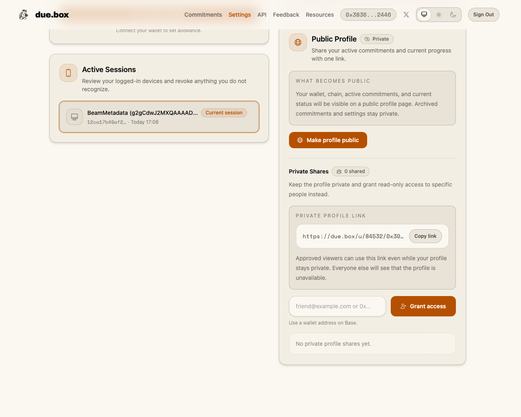Open the Settings nav item

pos(239,15)
